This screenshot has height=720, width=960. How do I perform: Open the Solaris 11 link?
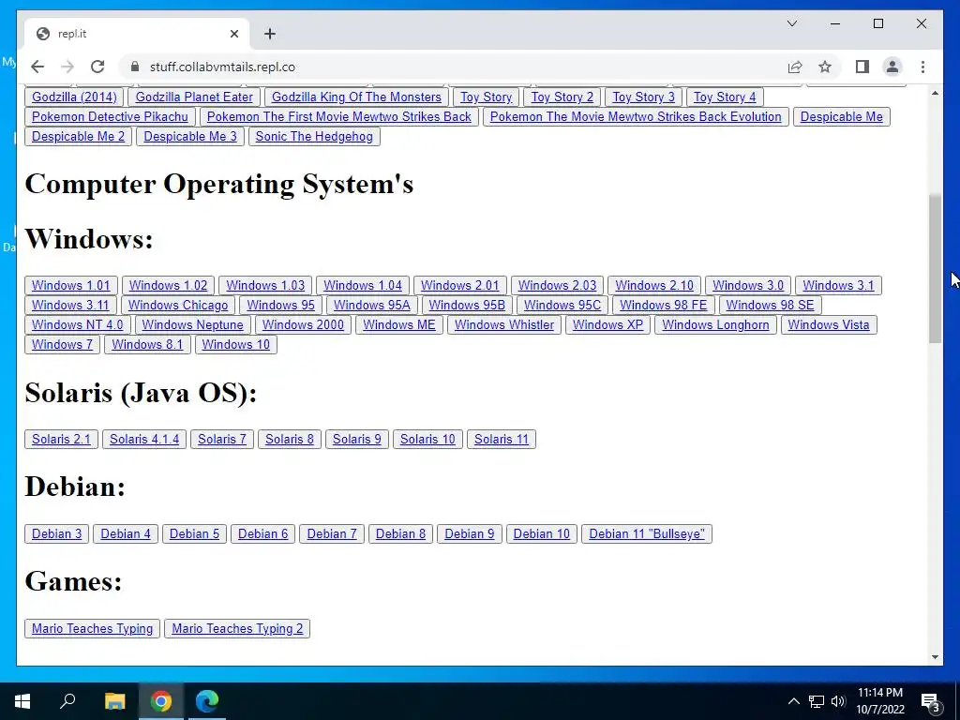pos(502,439)
